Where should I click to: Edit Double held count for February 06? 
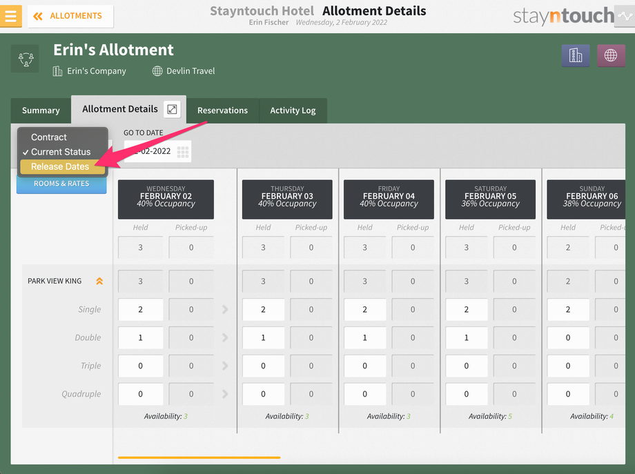[x=568, y=337]
